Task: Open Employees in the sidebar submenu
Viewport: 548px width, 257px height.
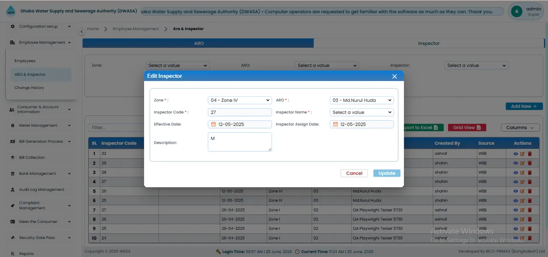Action: (x=25, y=61)
